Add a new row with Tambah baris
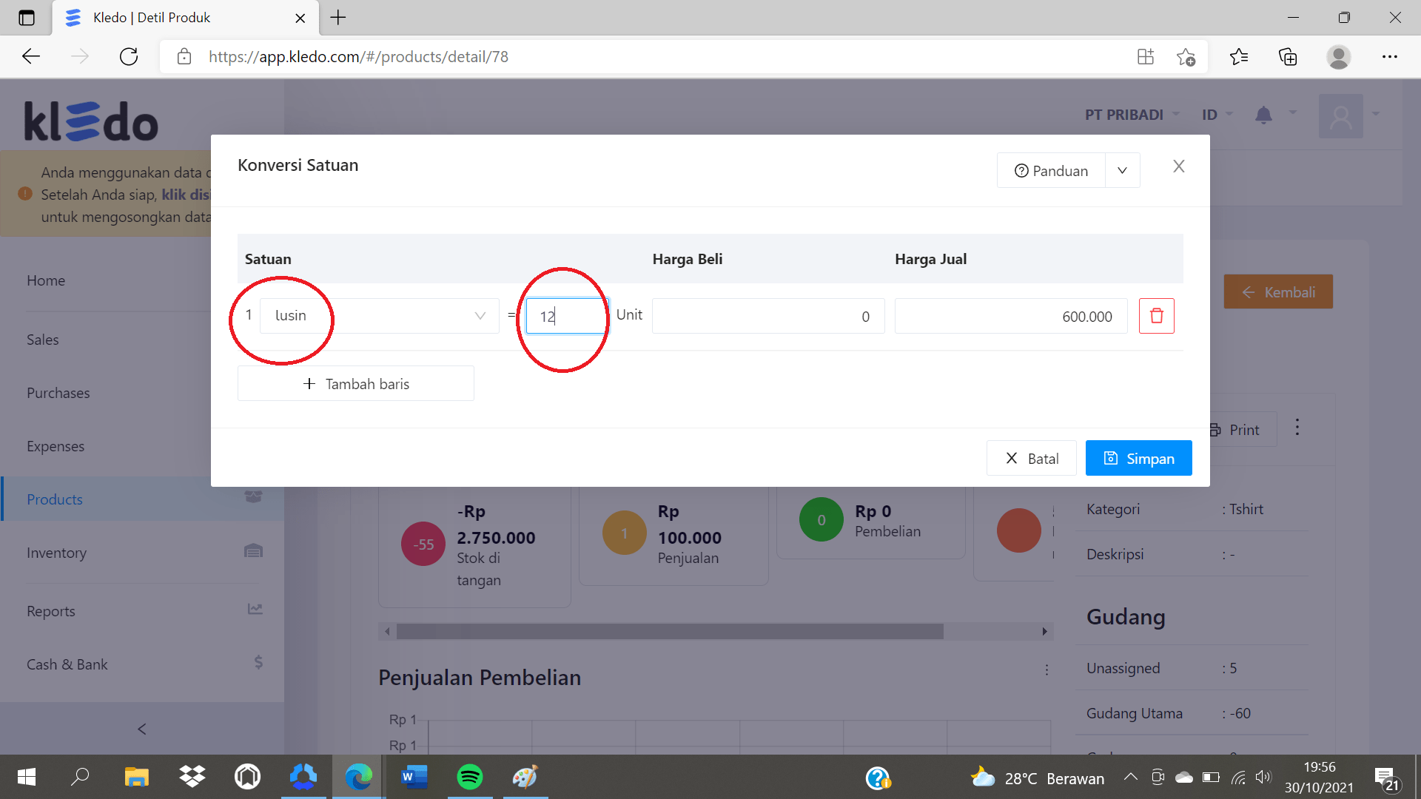 tap(356, 383)
